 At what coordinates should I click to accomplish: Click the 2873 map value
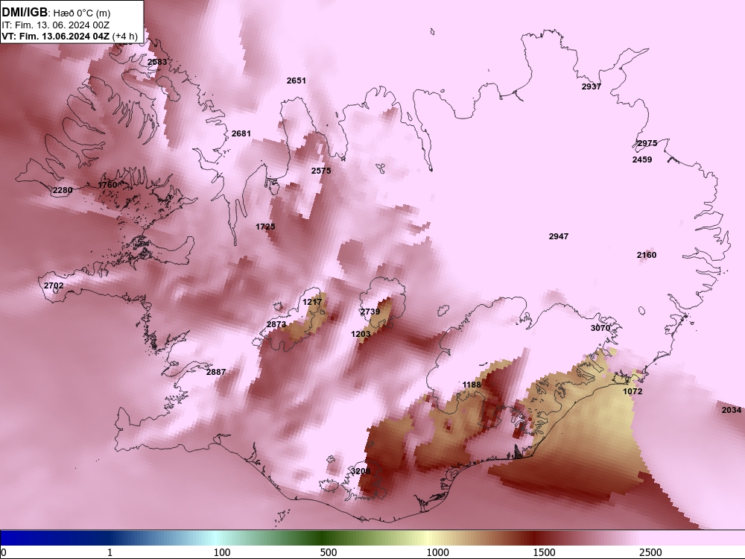pyautogui.click(x=276, y=324)
